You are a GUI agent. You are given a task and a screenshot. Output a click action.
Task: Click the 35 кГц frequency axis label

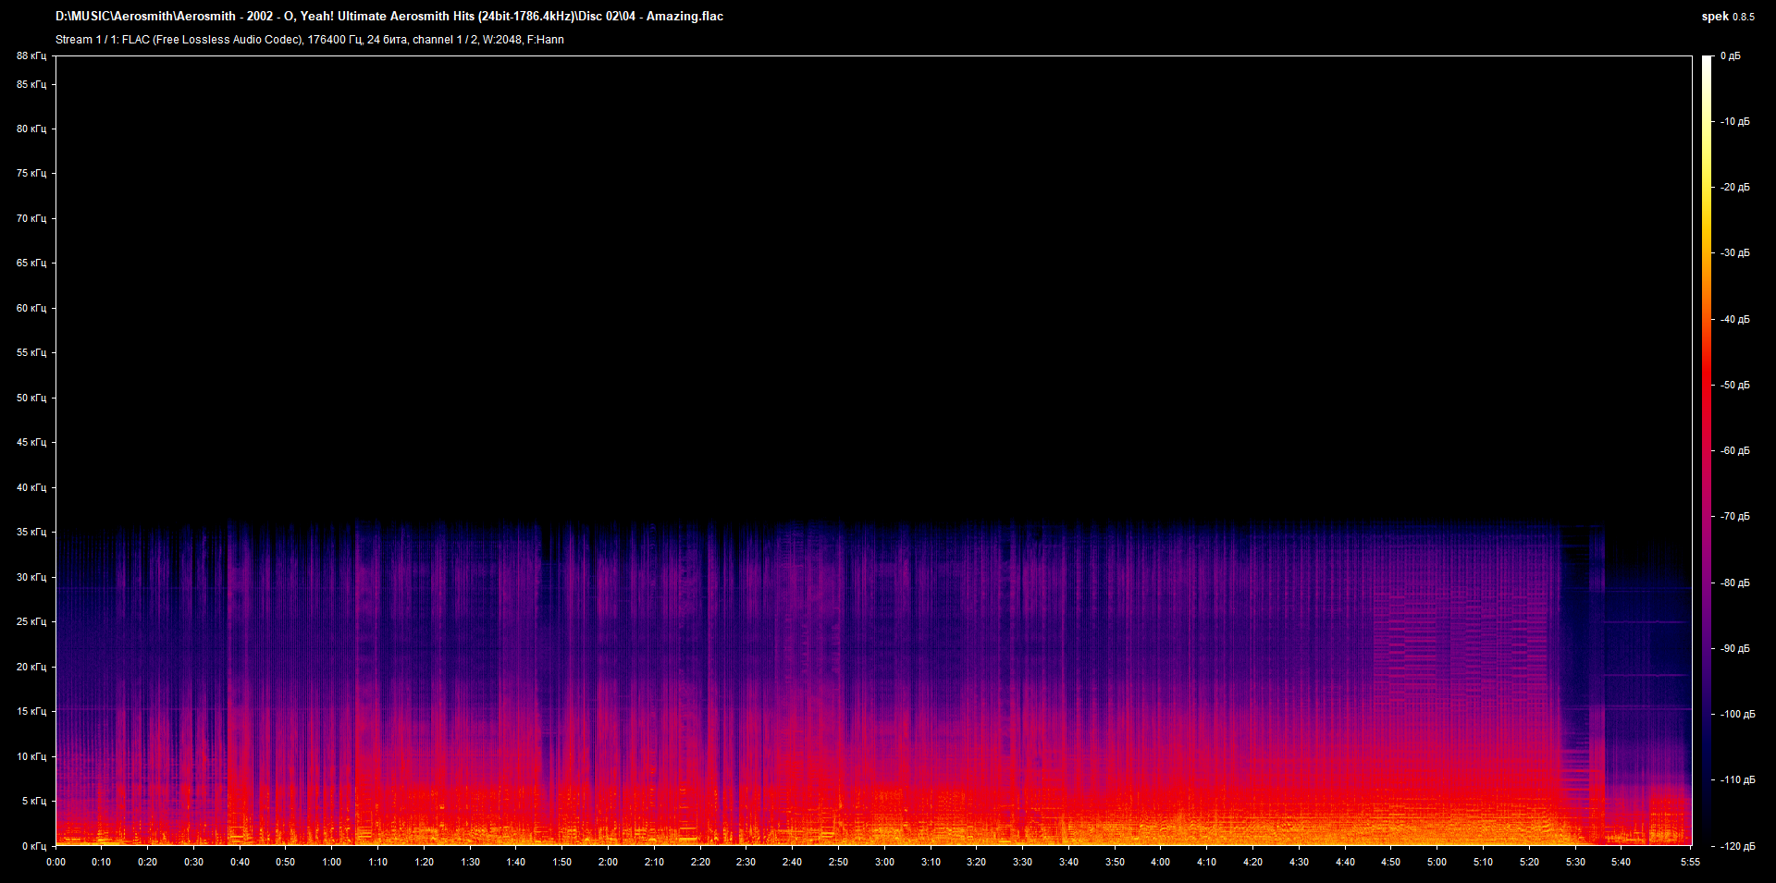click(31, 533)
